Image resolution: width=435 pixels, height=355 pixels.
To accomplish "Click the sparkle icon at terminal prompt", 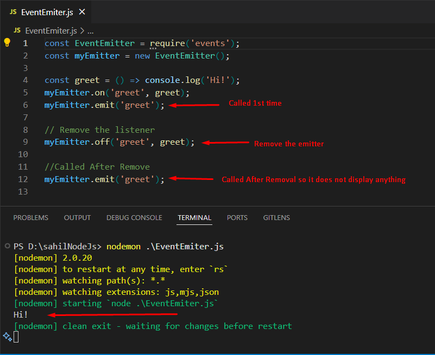I will click(x=7, y=337).
